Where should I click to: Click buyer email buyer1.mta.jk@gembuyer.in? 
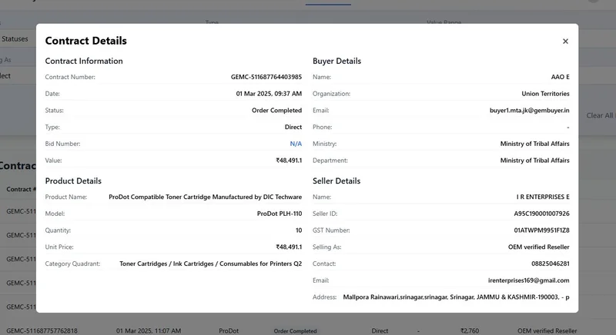tap(529, 111)
